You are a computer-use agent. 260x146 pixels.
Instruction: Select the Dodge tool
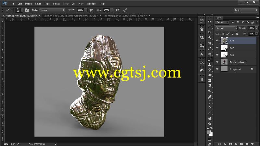click(210, 91)
